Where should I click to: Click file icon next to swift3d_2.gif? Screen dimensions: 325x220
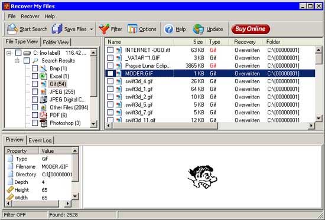tap(119, 97)
